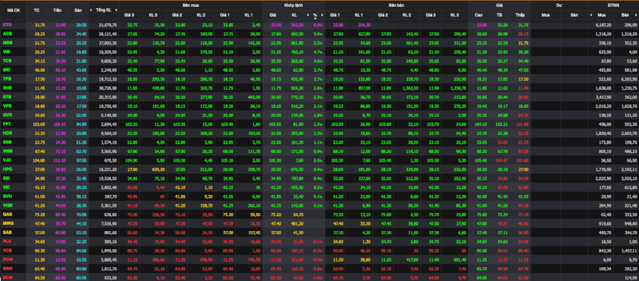Open the VJC stock symbol

point(6,159)
